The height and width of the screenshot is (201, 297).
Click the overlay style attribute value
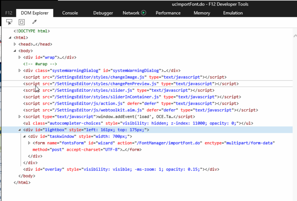tap(142, 169)
